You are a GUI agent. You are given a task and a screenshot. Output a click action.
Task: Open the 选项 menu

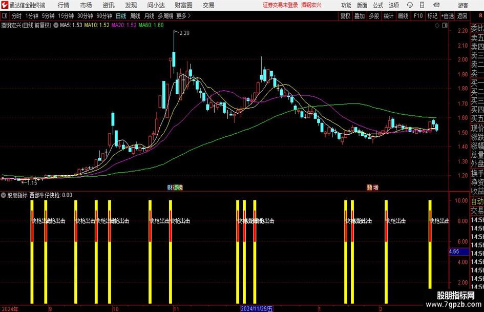(393, 5)
